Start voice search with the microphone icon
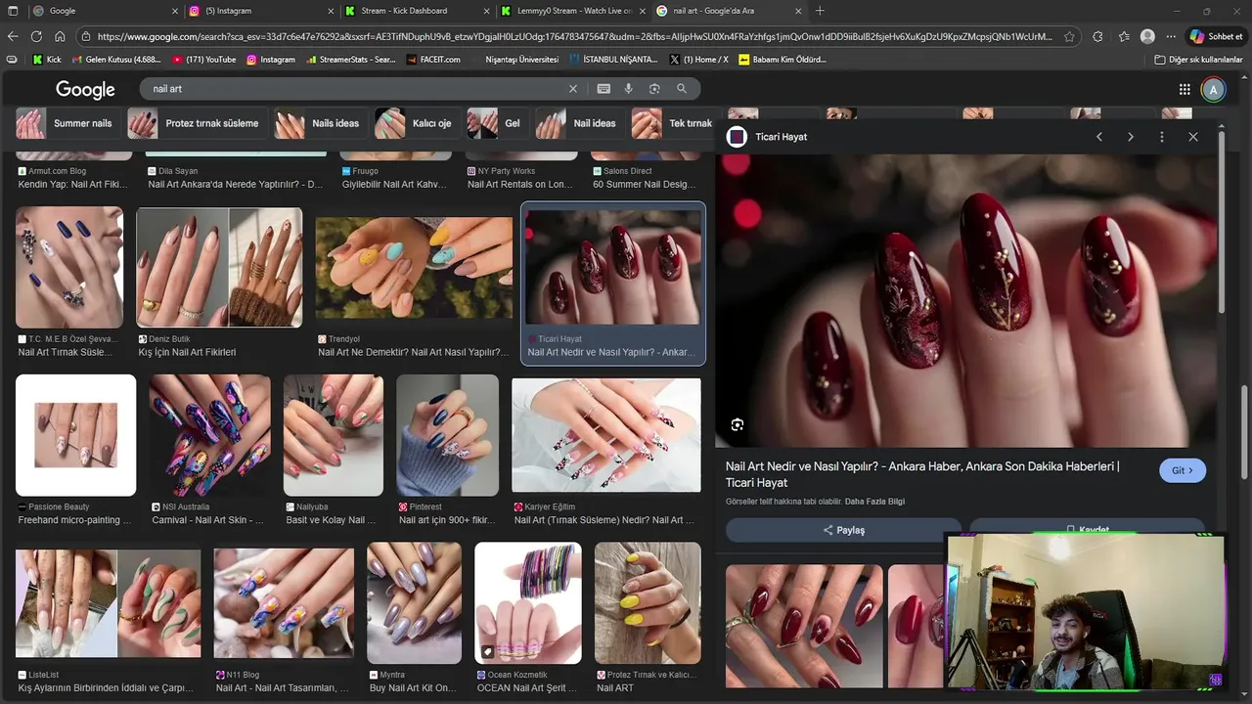Image resolution: width=1252 pixels, height=704 pixels. [629, 89]
